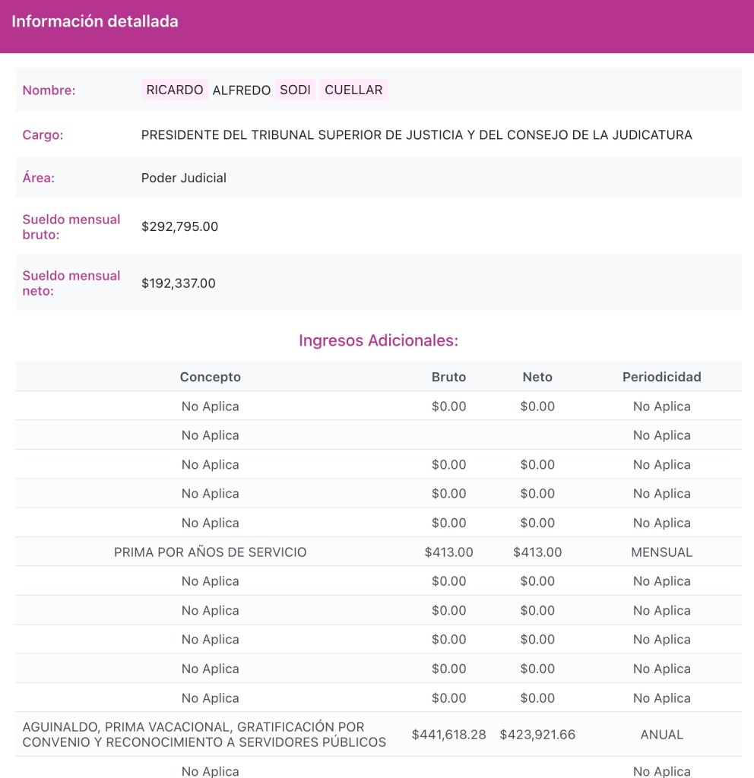Screen dimensions: 754x778
Task: Click the $423,921.66 net amount
Action: [x=537, y=735]
